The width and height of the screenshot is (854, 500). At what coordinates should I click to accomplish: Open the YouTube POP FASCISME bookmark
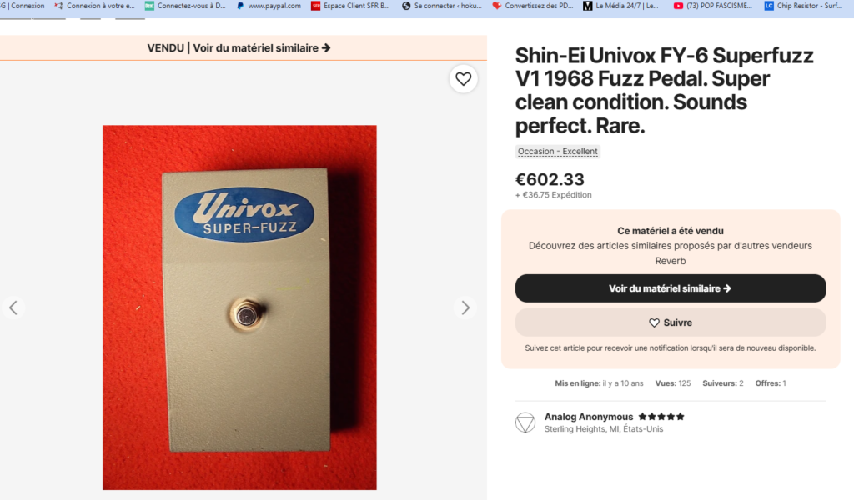click(712, 6)
